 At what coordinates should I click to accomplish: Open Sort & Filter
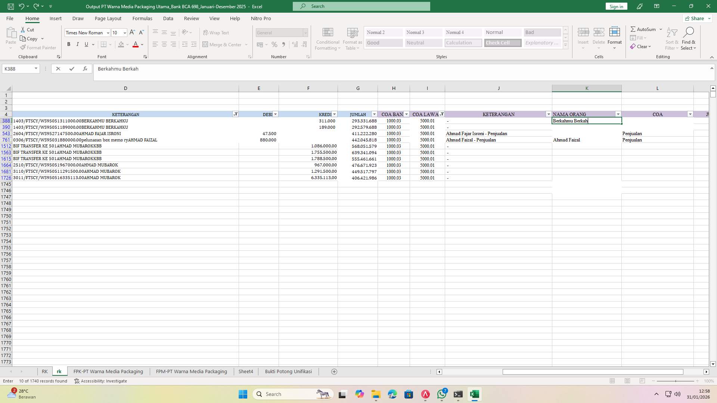(671, 38)
